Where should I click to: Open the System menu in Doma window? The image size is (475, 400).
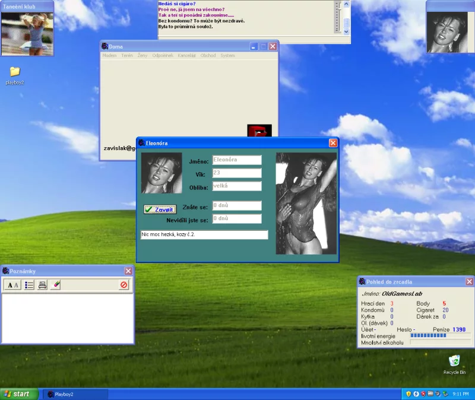click(x=227, y=55)
